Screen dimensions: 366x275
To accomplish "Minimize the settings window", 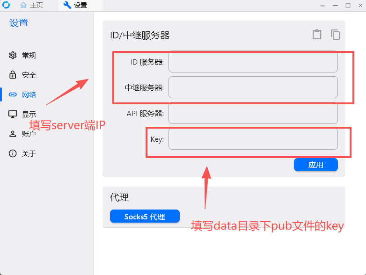I will pyautogui.click(x=335, y=5).
